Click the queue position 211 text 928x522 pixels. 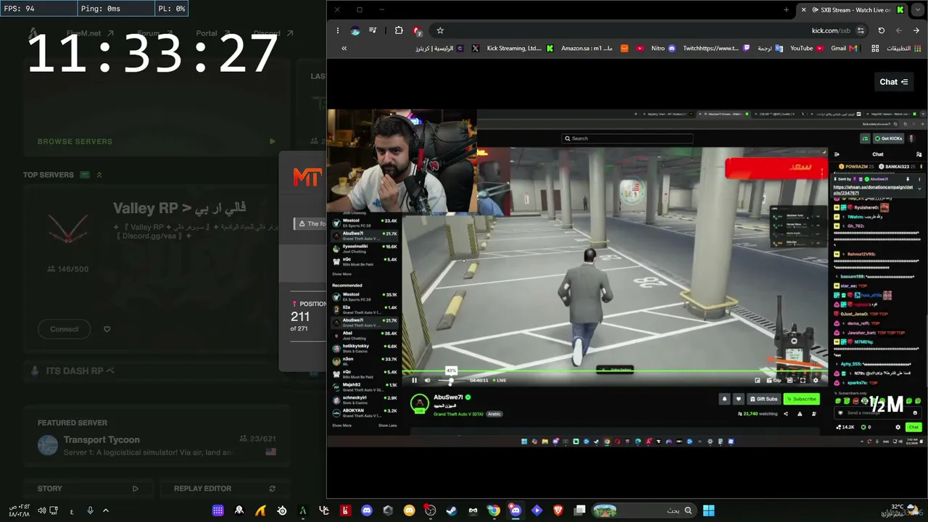tap(300, 317)
